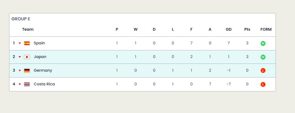
Task: Select the GD column header
Action: (x=229, y=29)
